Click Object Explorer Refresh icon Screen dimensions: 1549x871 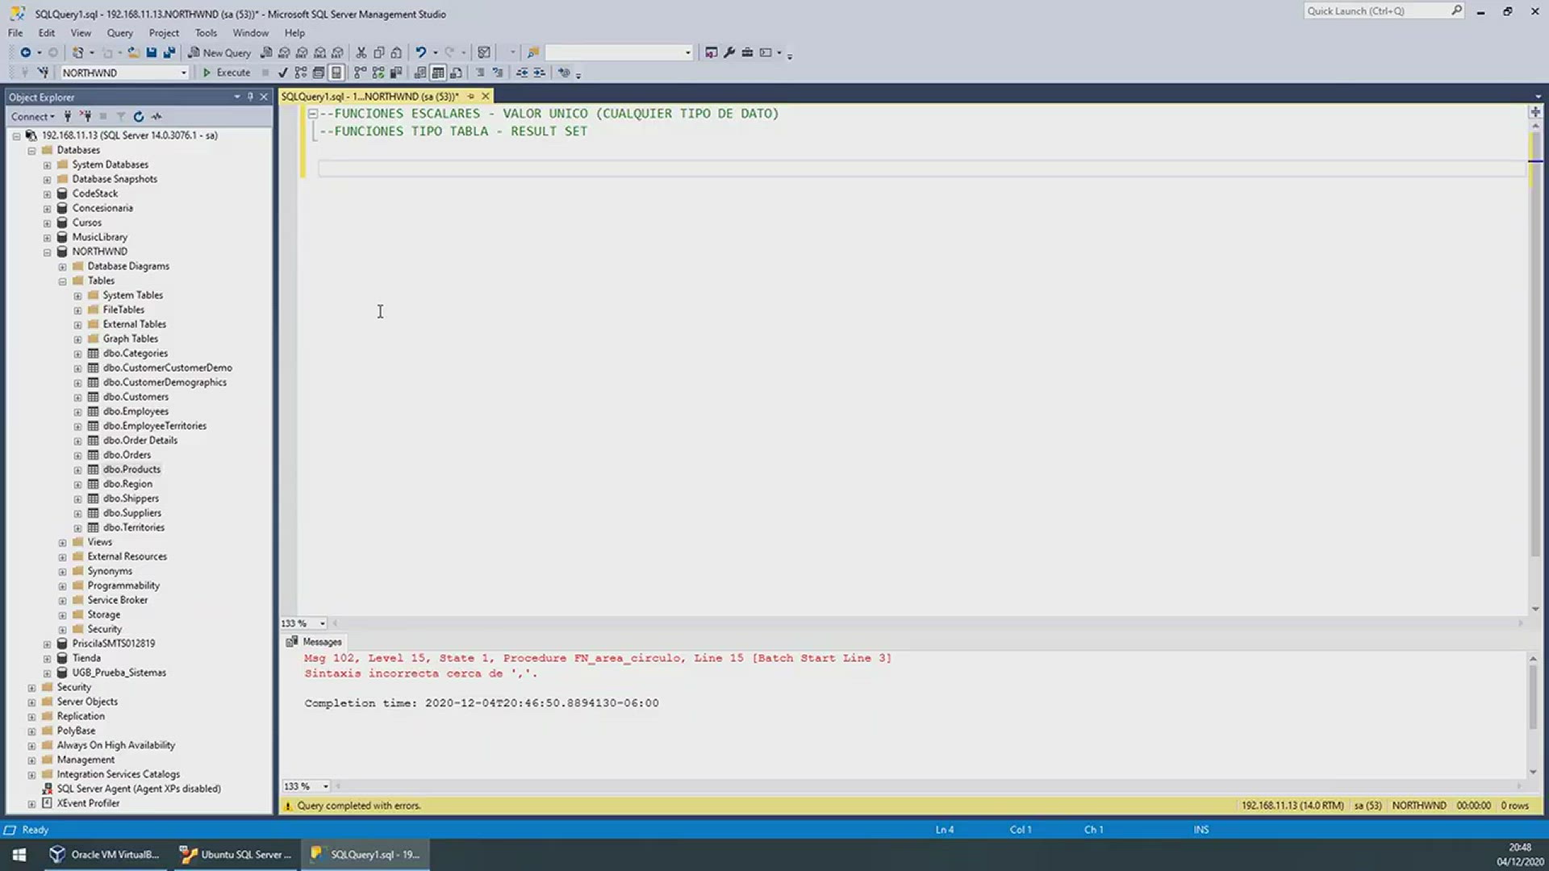[139, 116]
